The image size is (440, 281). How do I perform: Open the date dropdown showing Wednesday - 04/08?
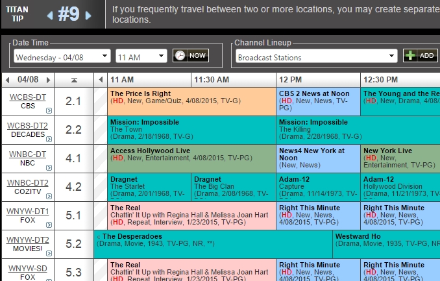coord(62,56)
